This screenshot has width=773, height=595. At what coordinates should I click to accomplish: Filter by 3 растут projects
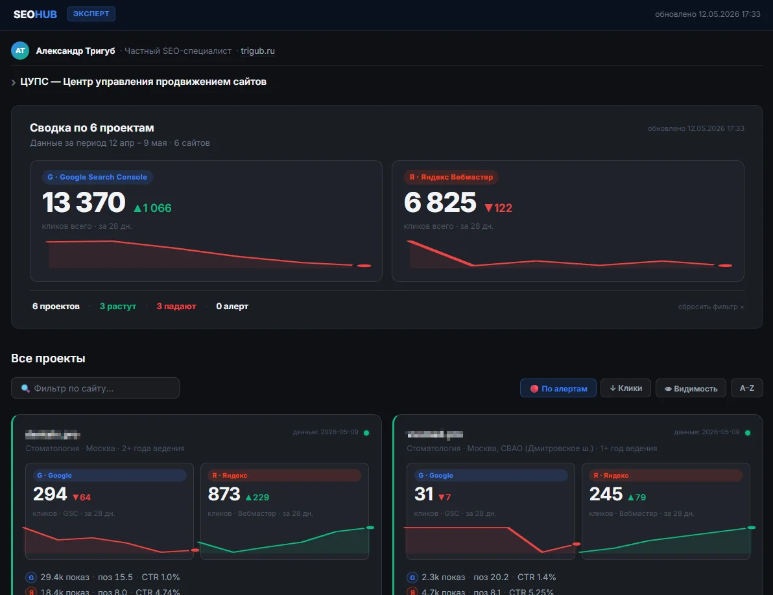118,307
